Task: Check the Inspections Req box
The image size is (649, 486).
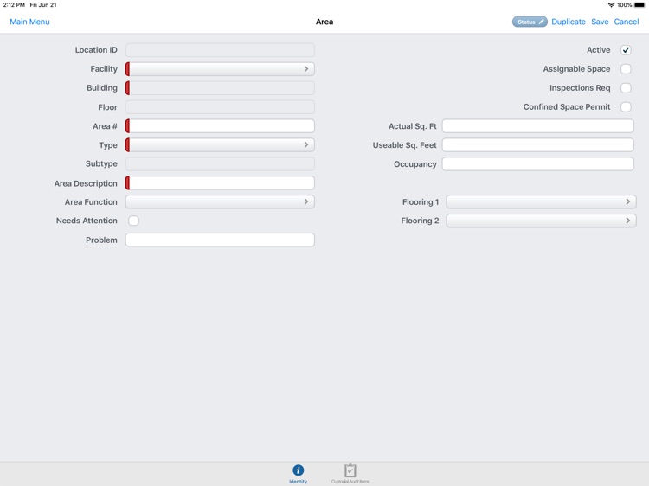Action: [x=626, y=88]
